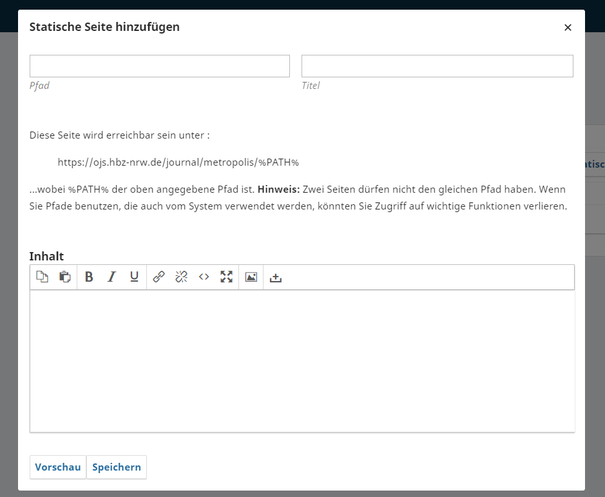Toggle underline formatting
605x497 pixels.
coord(134,277)
